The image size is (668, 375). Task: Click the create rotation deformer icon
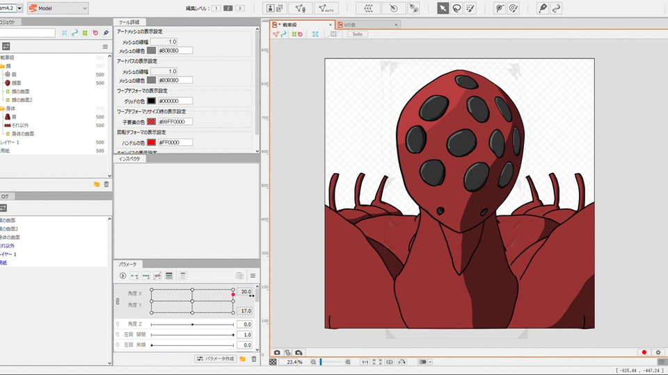coord(393,8)
